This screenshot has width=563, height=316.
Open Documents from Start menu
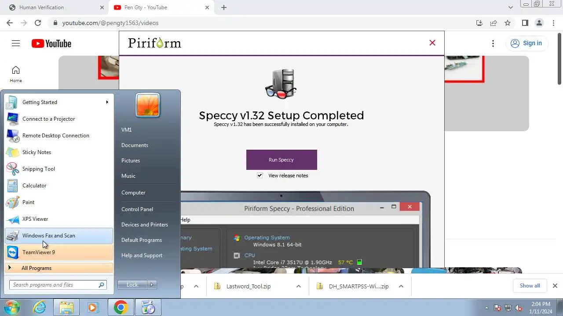pyautogui.click(x=135, y=145)
